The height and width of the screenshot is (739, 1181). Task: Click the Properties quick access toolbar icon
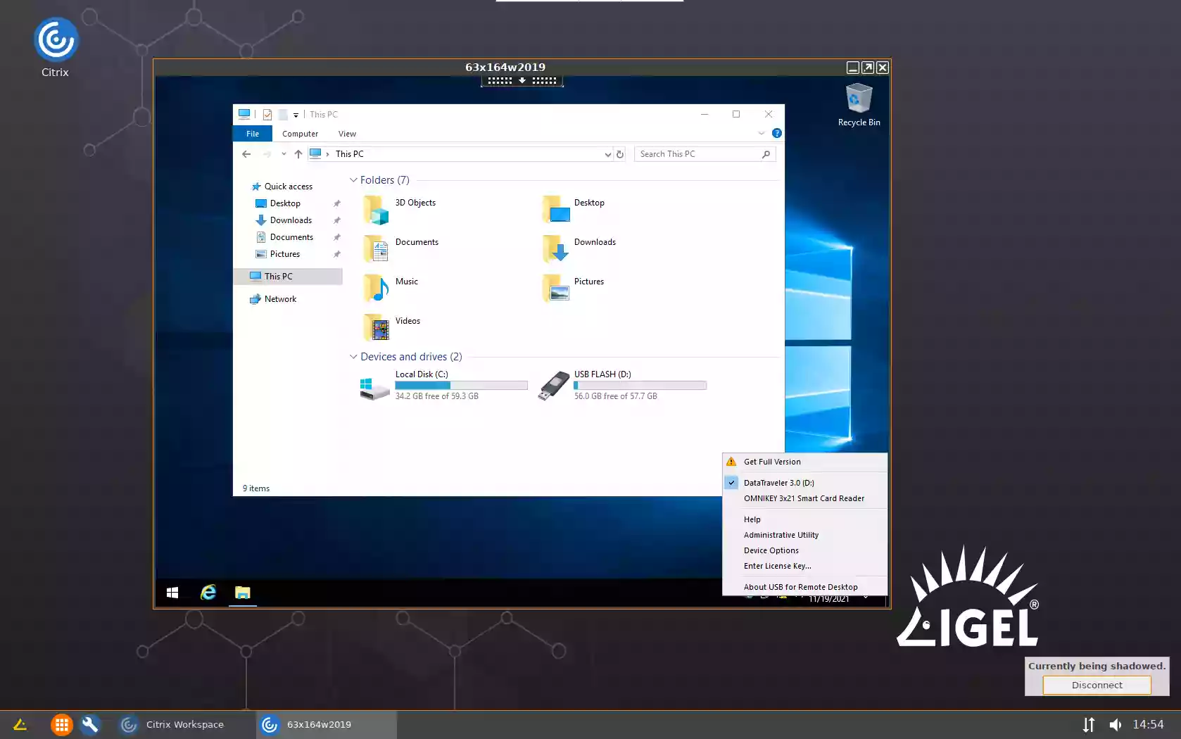point(267,114)
